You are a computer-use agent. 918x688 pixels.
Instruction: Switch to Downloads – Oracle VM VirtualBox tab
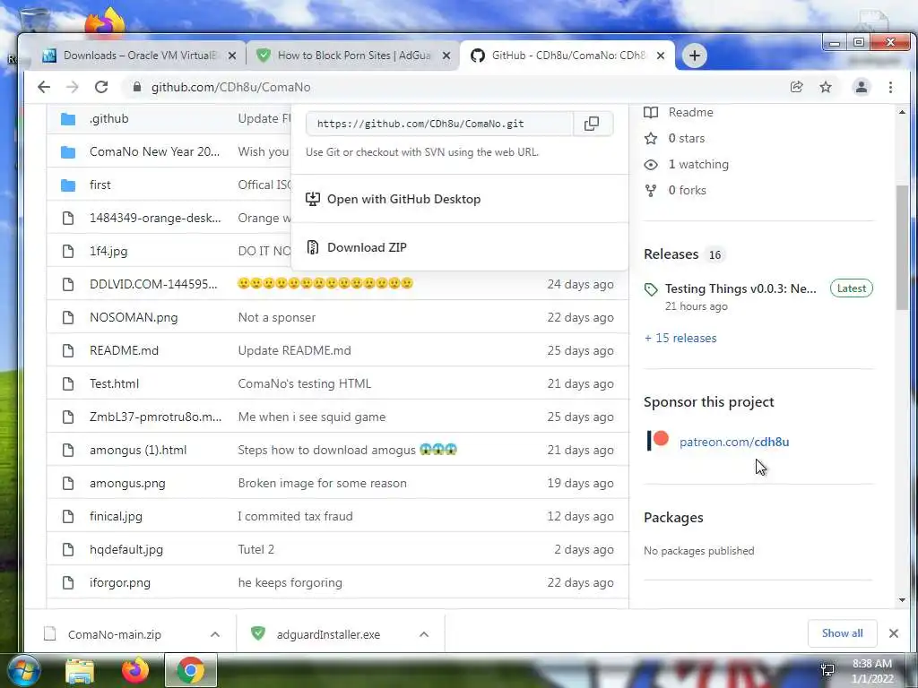tap(139, 56)
